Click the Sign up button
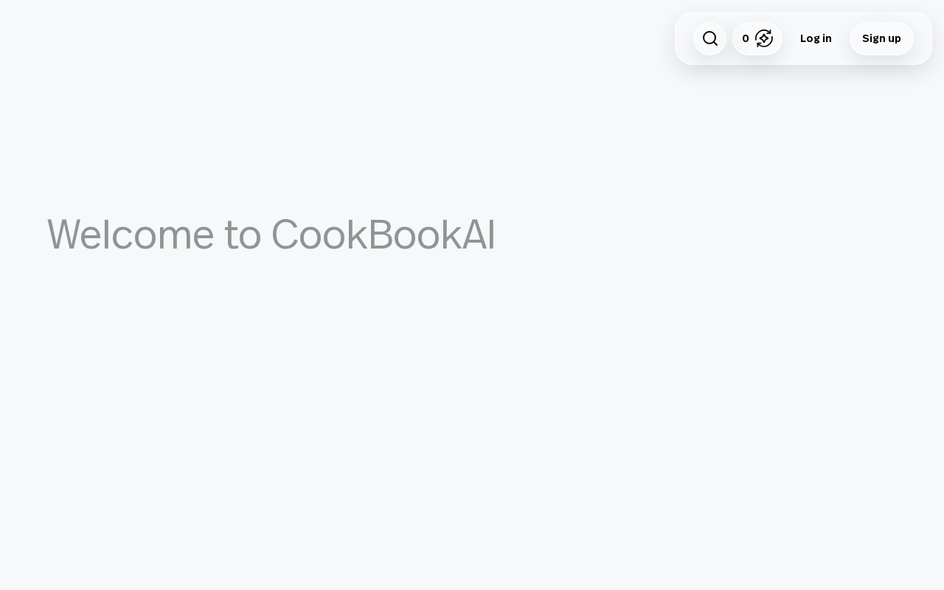 pos(881,38)
